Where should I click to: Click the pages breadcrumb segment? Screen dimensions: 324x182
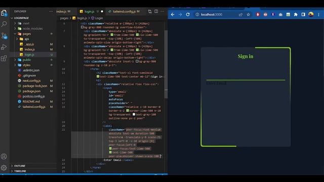click(64, 18)
